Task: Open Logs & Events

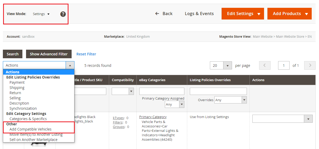Action: click(199, 14)
